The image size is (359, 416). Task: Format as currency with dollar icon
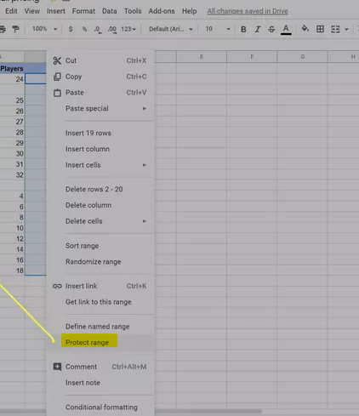[x=71, y=29]
